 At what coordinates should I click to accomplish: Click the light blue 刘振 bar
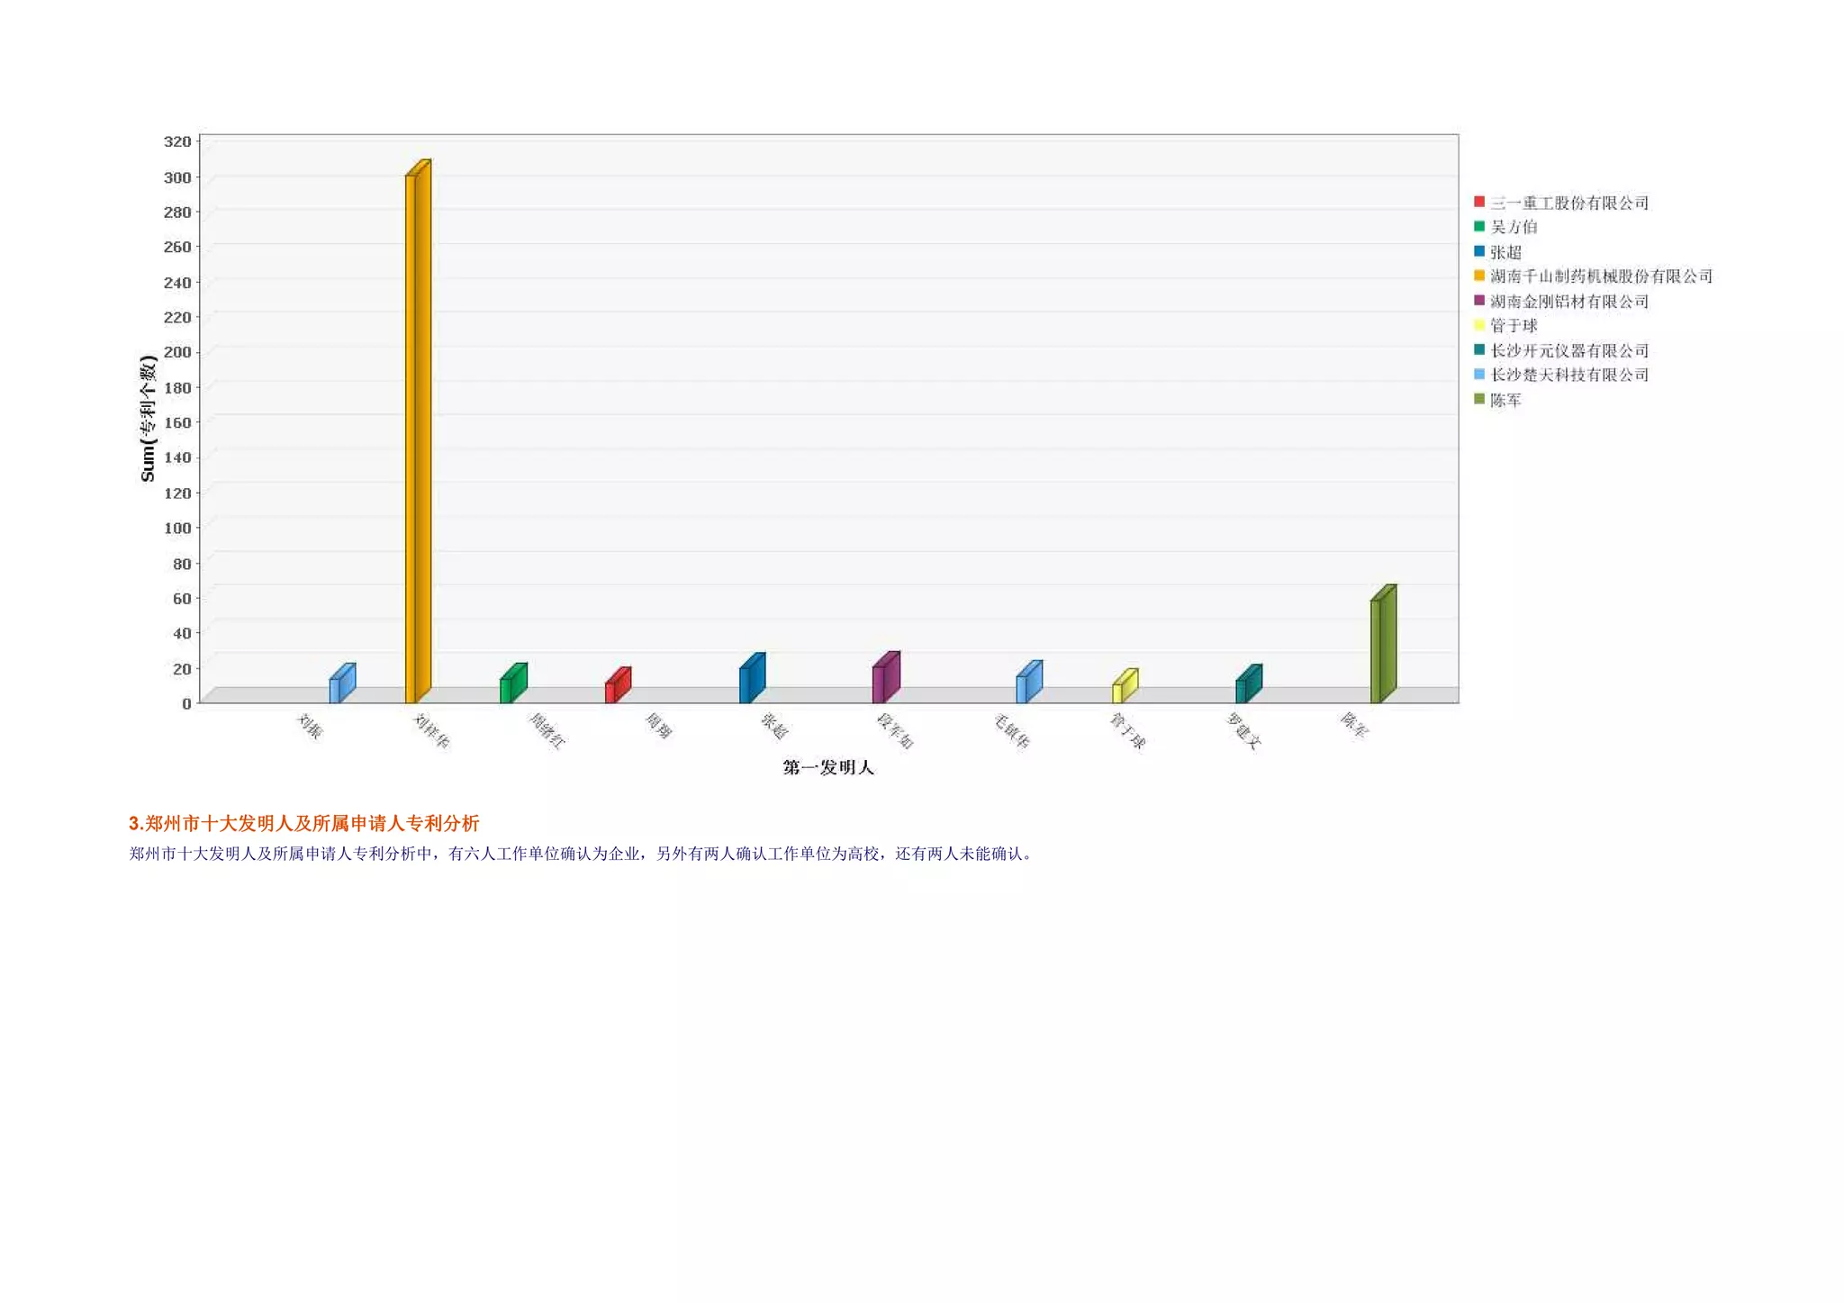click(341, 684)
